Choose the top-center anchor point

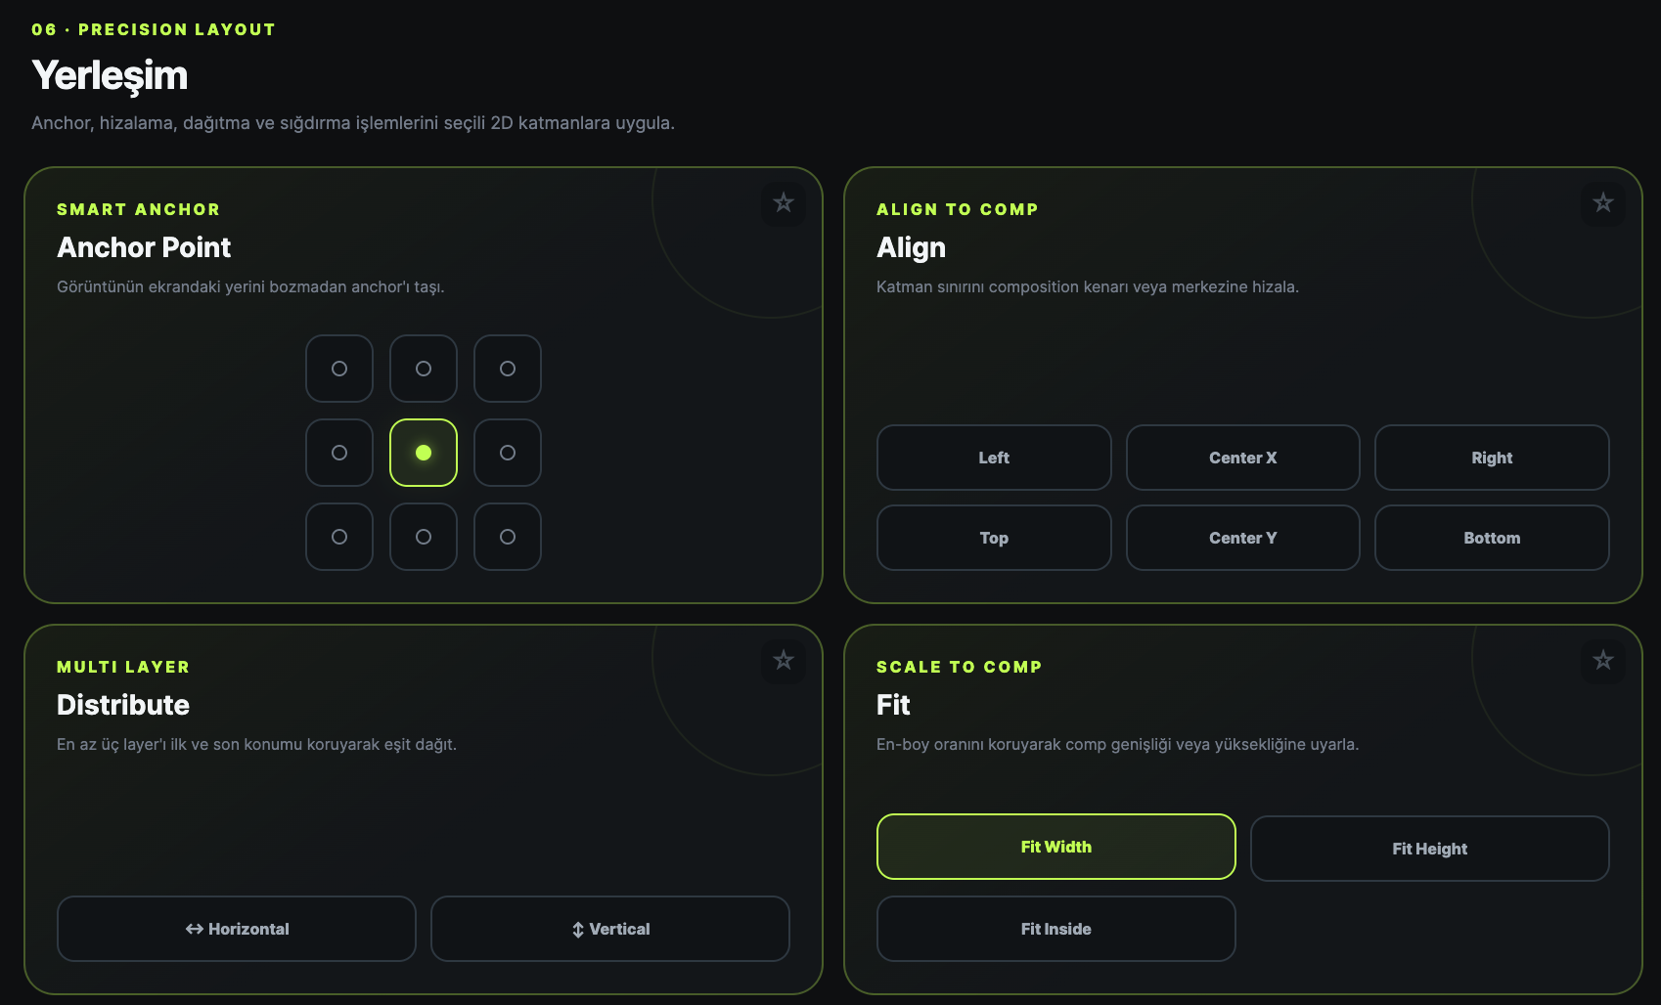point(424,369)
